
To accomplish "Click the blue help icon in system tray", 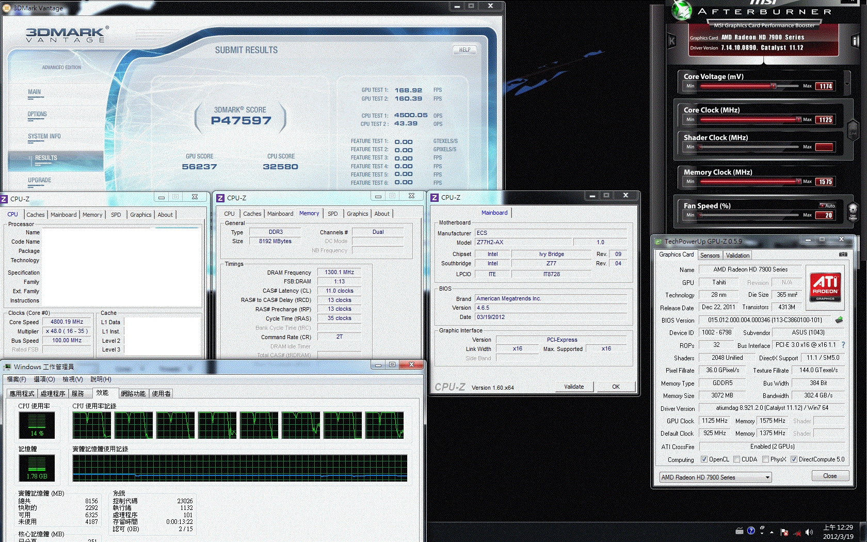I will [751, 531].
